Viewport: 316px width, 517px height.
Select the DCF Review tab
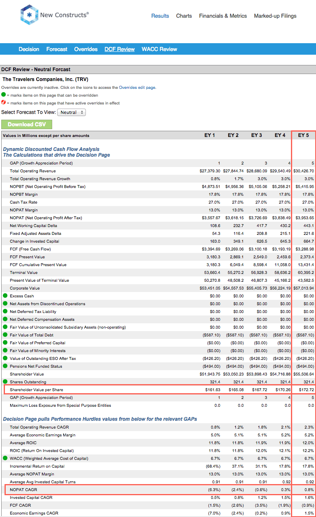pyautogui.click(x=120, y=49)
